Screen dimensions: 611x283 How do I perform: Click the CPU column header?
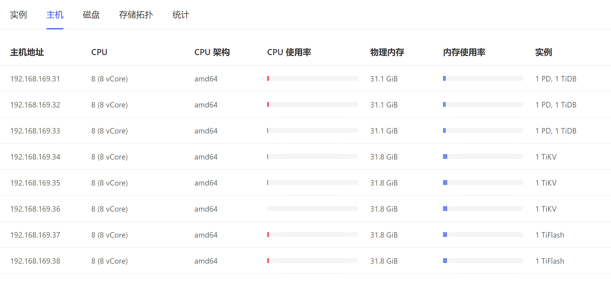pyautogui.click(x=99, y=52)
